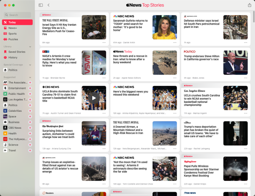
Task: Follow Travel with its plus button
Action: click(30, 150)
